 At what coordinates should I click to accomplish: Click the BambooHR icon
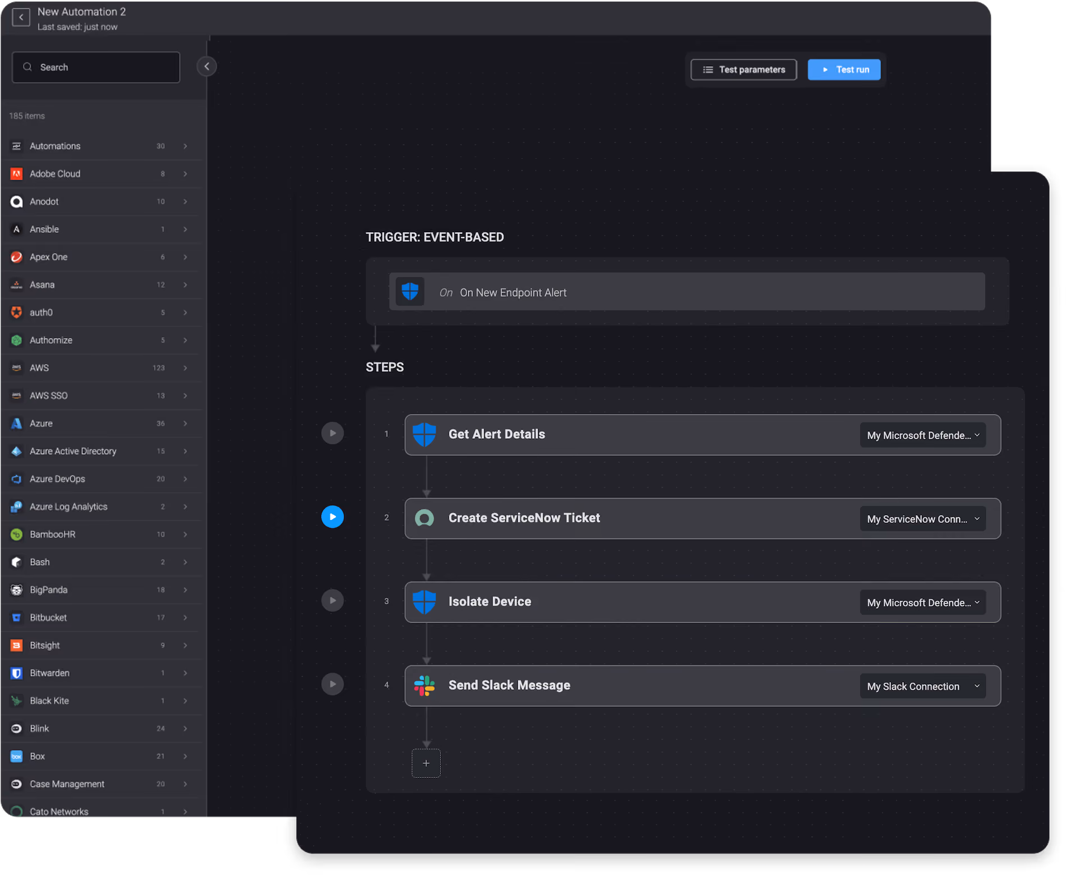click(17, 535)
